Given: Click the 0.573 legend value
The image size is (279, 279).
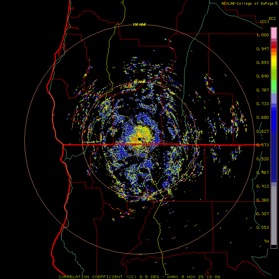Looking at the screenshot, I should click(263, 145).
